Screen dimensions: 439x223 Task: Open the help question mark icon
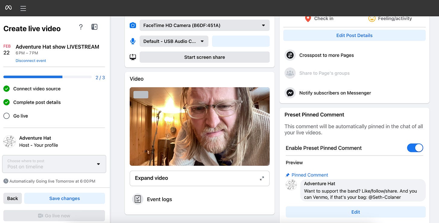(x=81, y=27)
